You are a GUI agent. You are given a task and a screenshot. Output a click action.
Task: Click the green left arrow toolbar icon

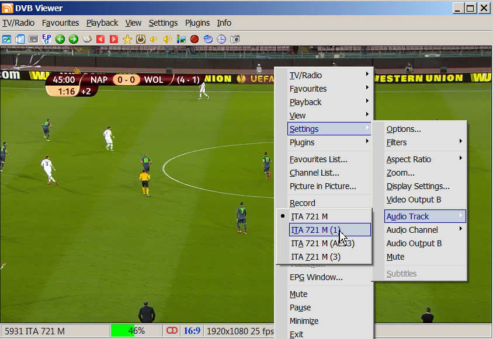click(60, 39)
